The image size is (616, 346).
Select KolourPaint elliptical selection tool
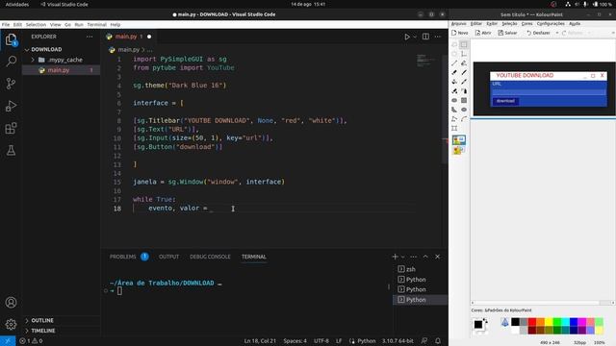click(454, 54)
